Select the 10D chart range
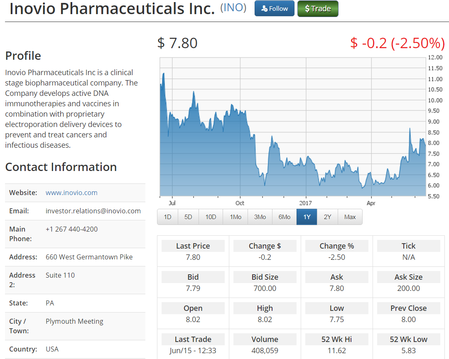This screenshot has width=449, height=359. [211, 217]
